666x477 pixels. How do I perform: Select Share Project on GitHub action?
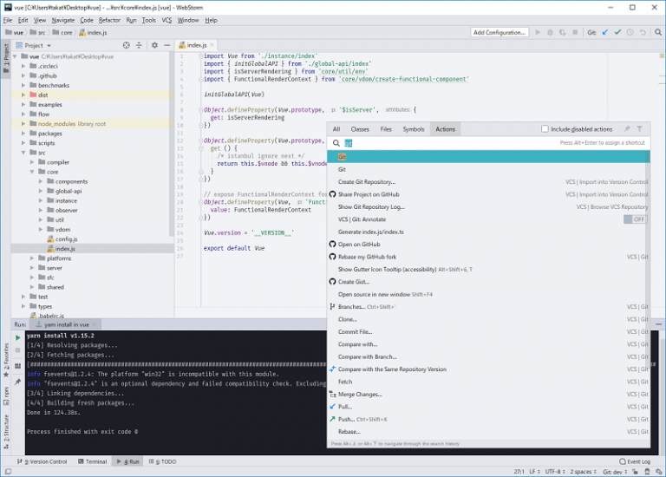488,194
